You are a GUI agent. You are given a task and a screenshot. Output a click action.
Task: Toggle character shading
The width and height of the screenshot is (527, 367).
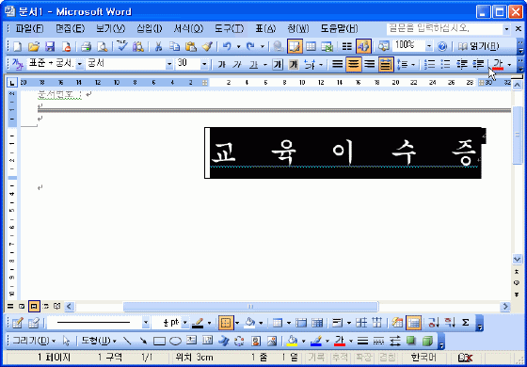click(x=294, y=64)
